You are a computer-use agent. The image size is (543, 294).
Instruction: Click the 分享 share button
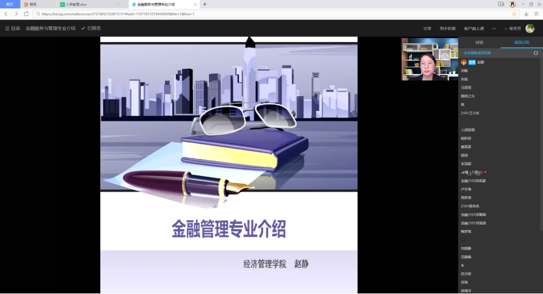point(427,29)
